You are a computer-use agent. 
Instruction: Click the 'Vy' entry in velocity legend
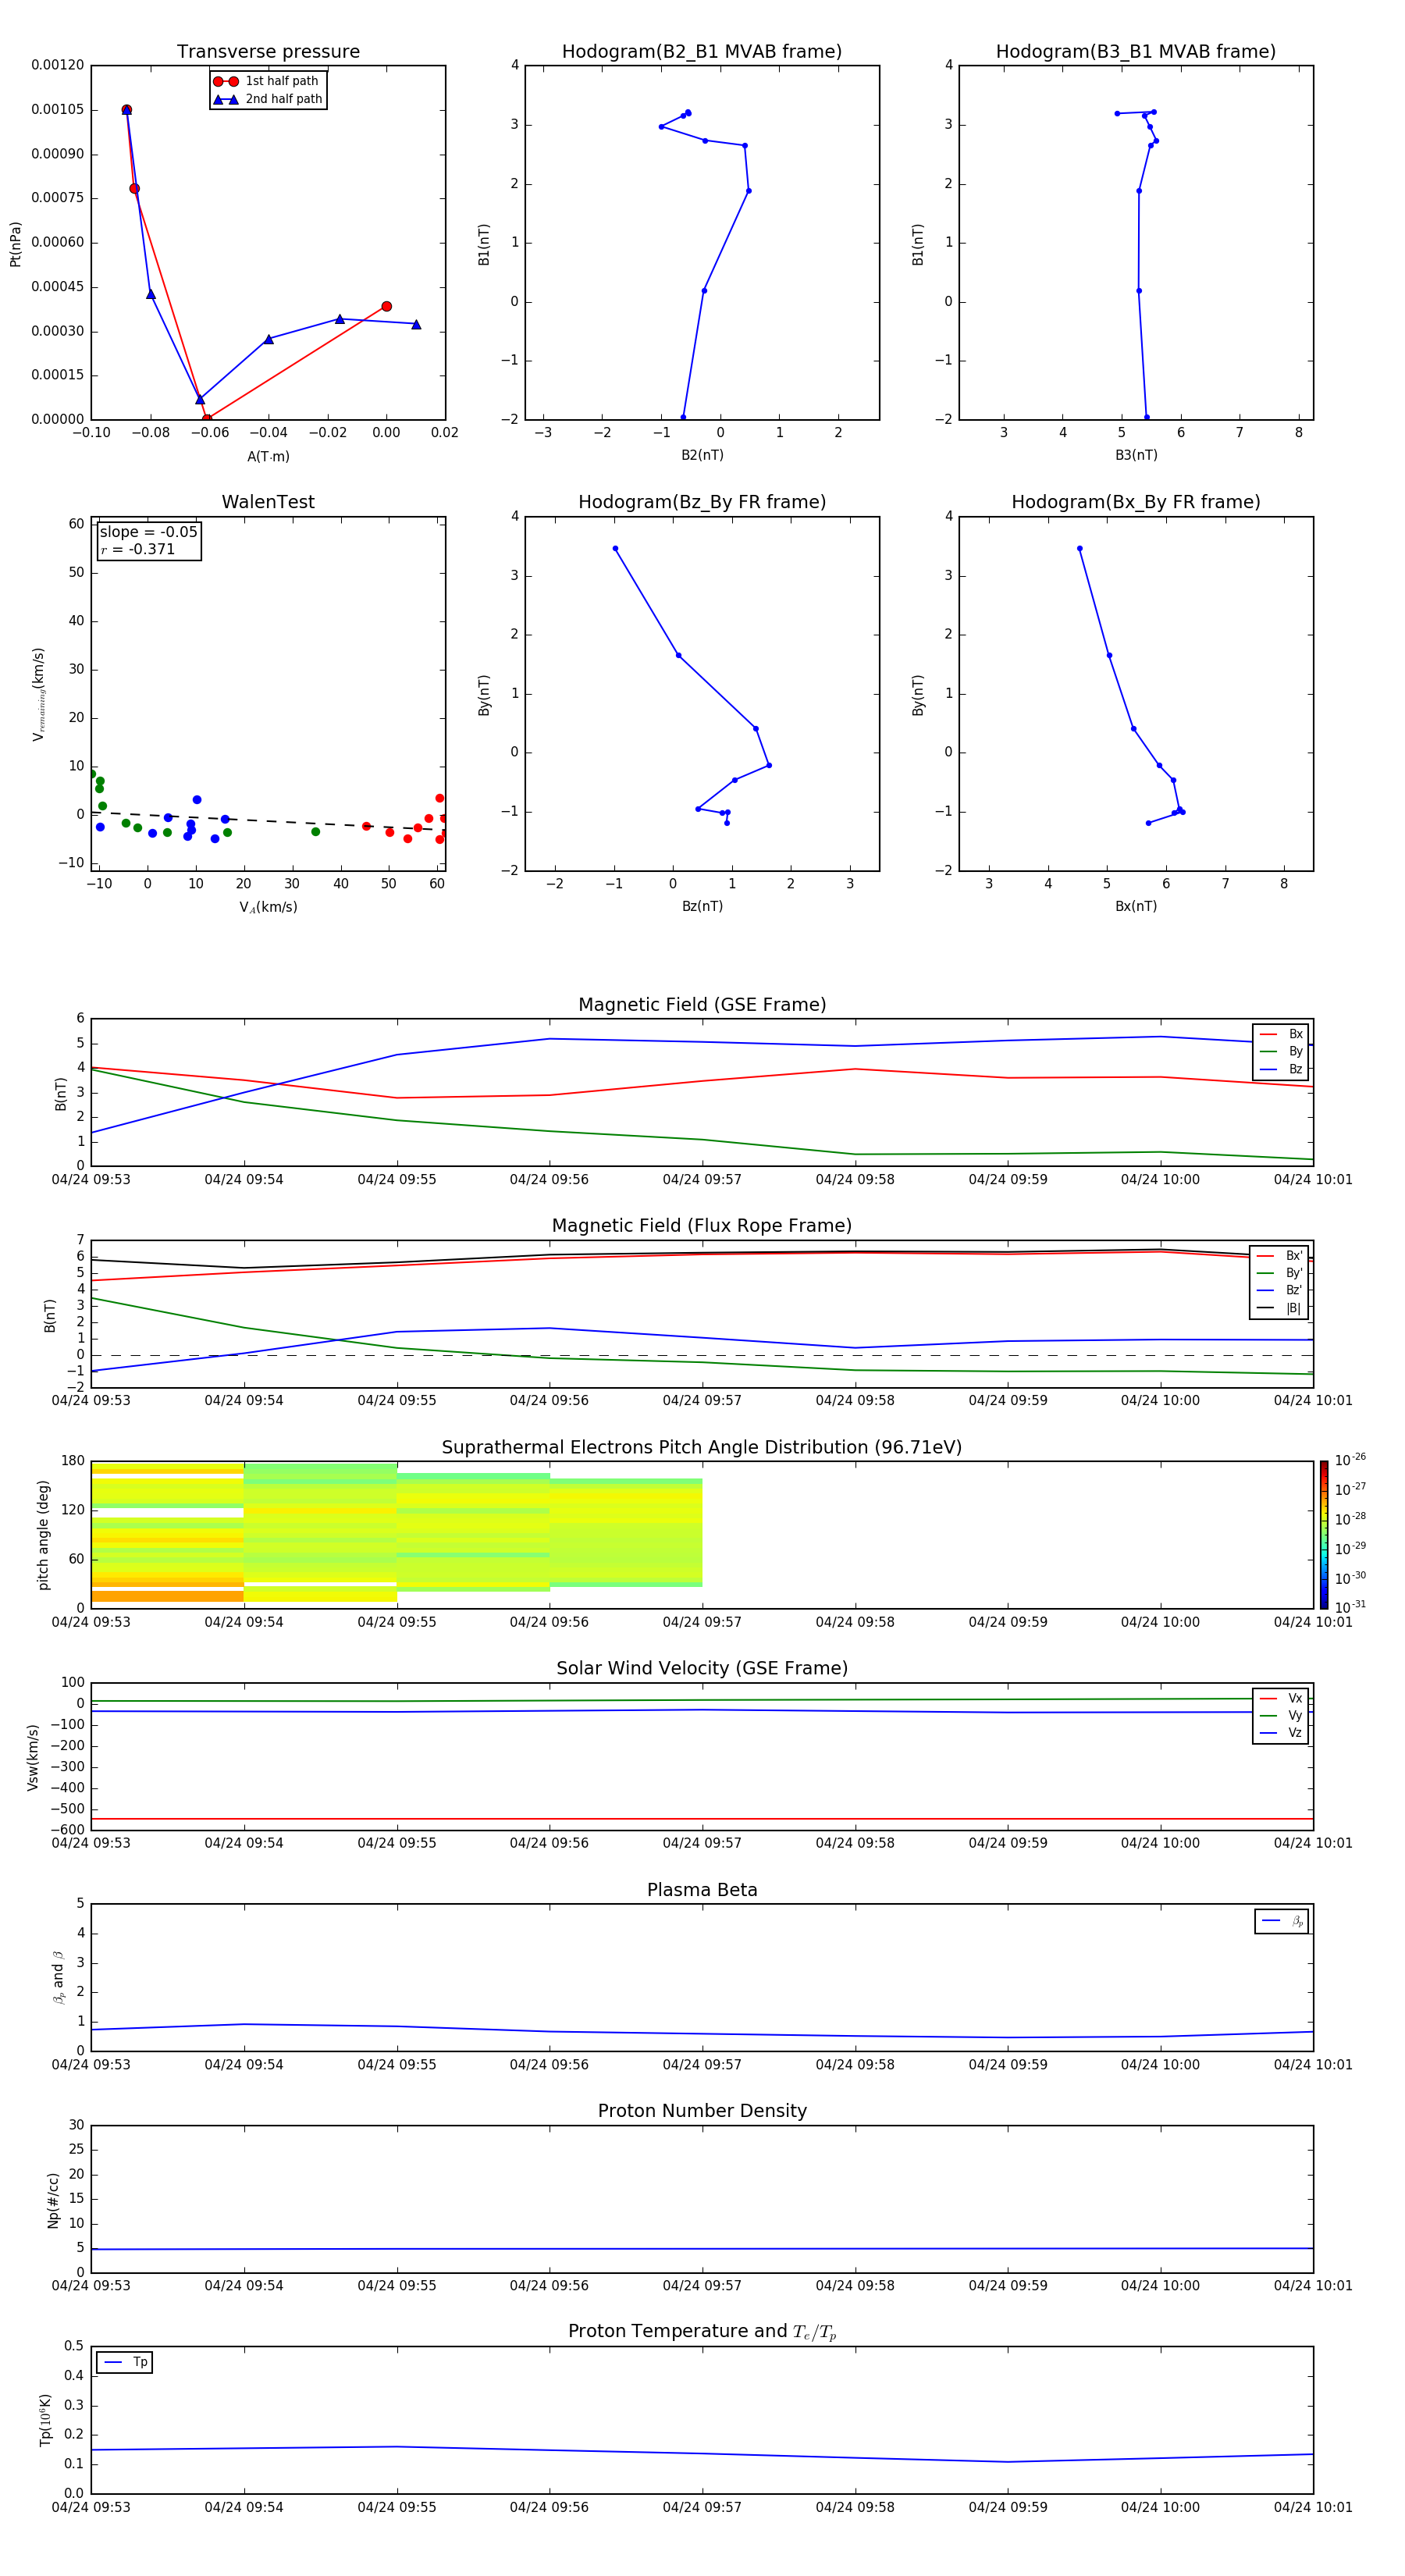(1281, 1715)
